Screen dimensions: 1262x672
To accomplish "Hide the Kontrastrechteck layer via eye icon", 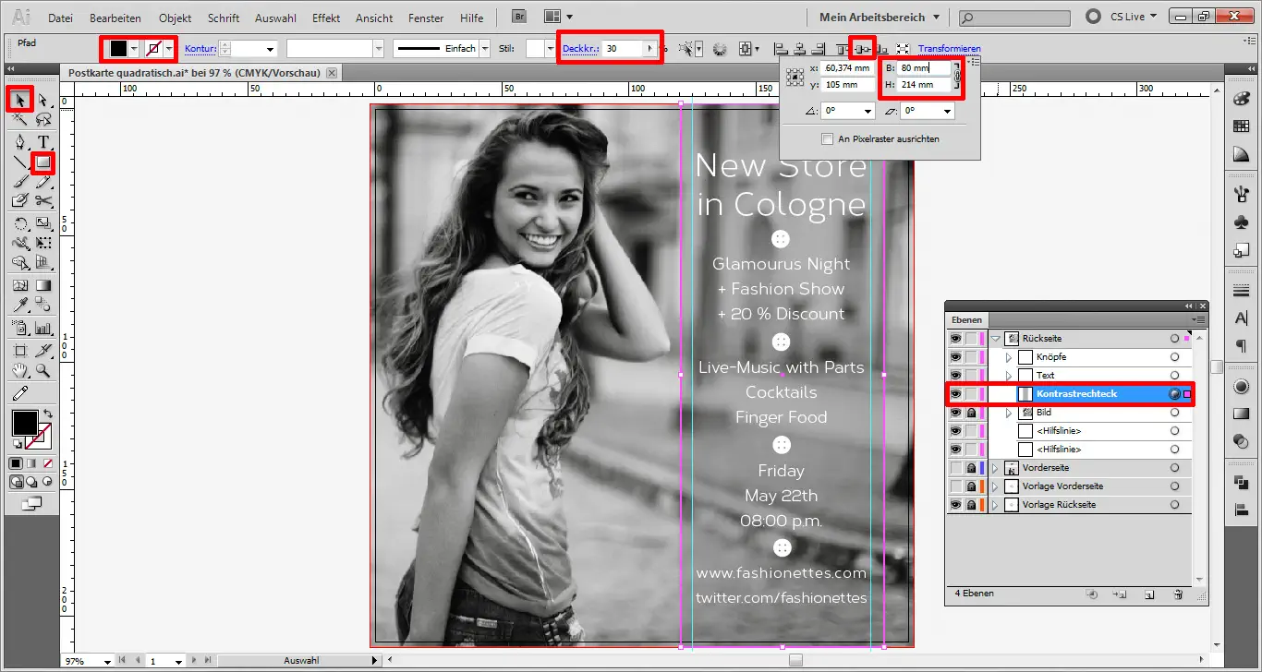I will (x=955, y=394).
